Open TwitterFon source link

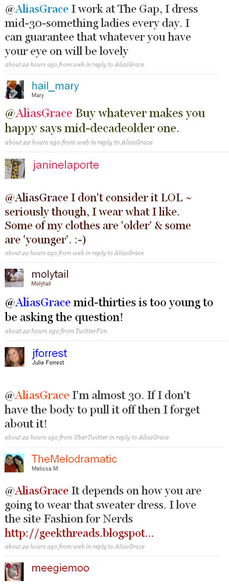click(90, 331)
